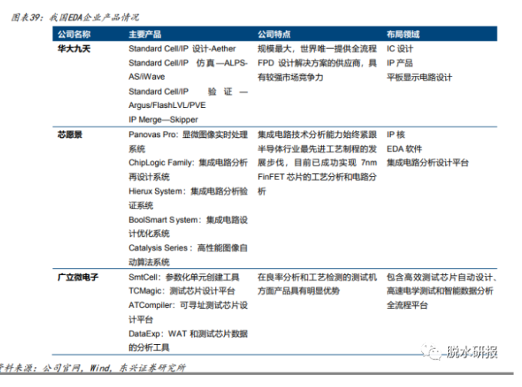Screen dimensions: 522x387
Task: Click the 'AS/iWave' text
Action: pos(147,77)
